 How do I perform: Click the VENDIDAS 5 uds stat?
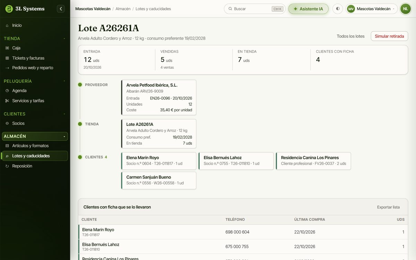pos(194,59)
